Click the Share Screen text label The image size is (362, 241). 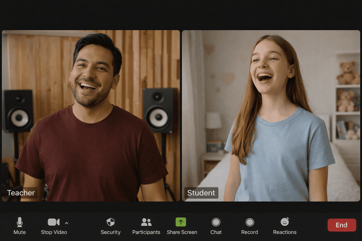pyautogui.click(x=182, y=232)
